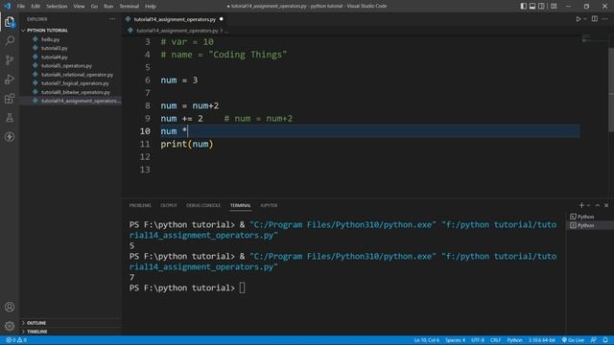Viewport: 614px width, 345px height.
Task: Switch to the JUPYTER panel tab
Action: pos(269,205)
